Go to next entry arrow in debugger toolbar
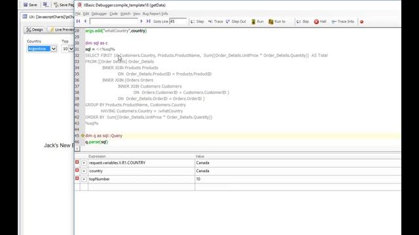 (x=141, y=22)
